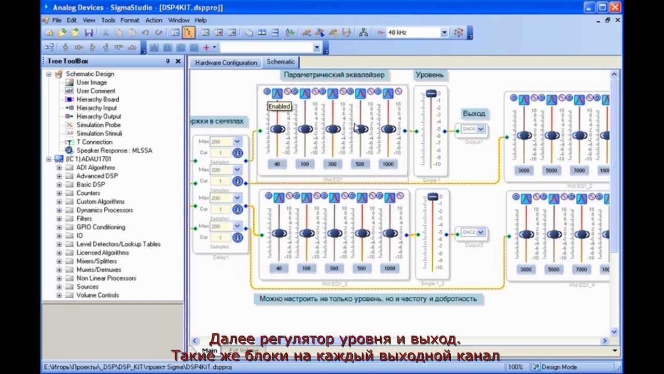This screenshot has height=374, width=664.
Task: Click the Save (floppy disk) toolbar icon
Action: coord(89,32)
